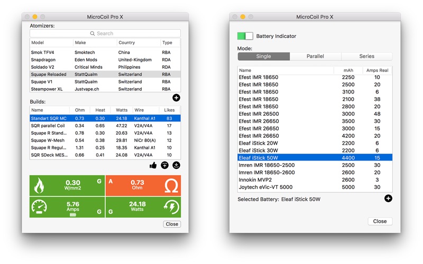Click the 0.30 W/mm2 green tile
The image size is (423, 264).
click(x=67, y=186)
